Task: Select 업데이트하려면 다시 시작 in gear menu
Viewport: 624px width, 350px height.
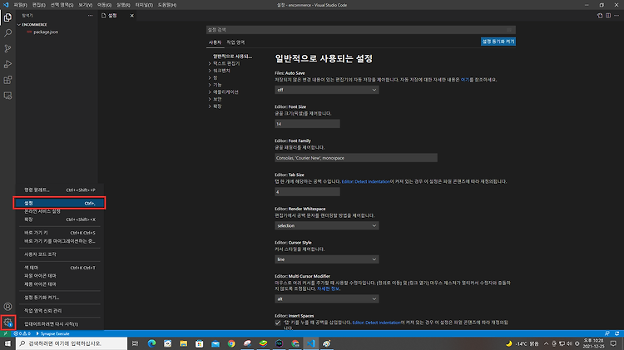Action: (x=59, y=324)
